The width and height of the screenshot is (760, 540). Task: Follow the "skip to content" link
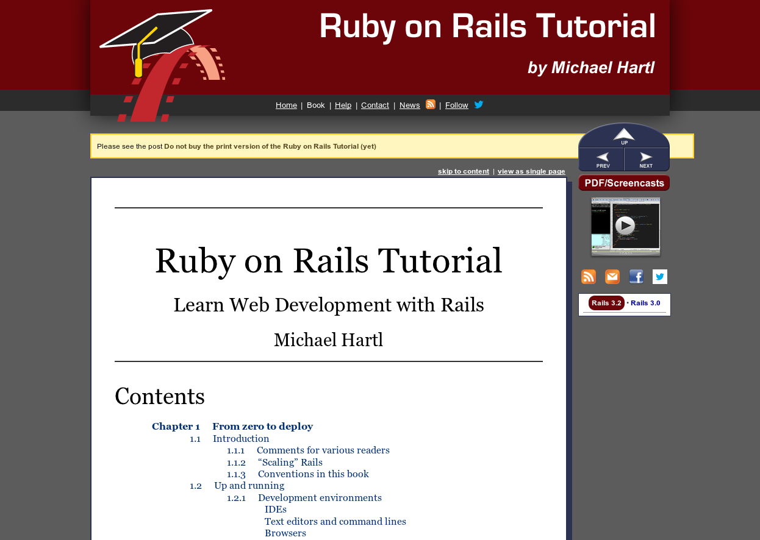pos(463,171)
